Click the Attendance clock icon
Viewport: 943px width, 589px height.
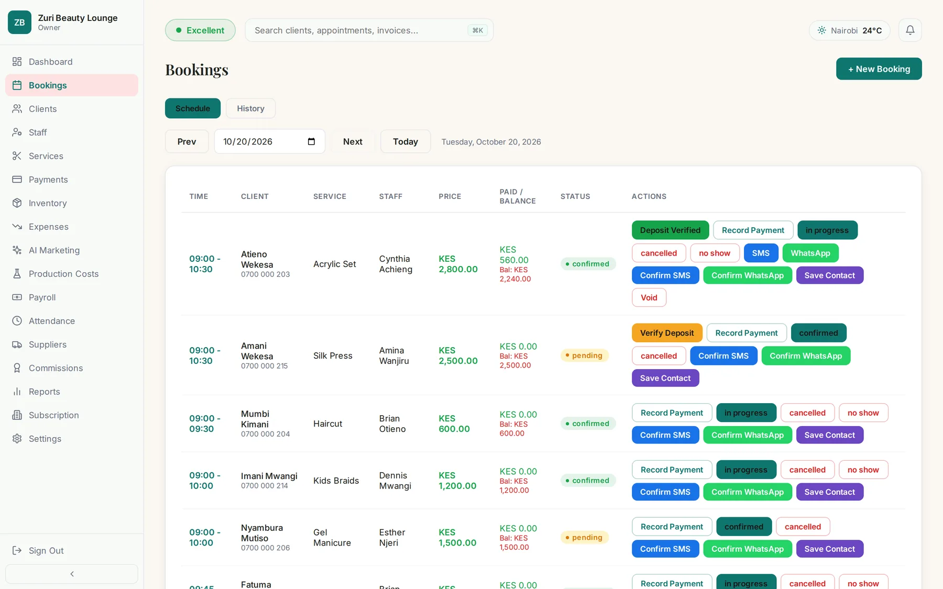click(x=17, y=321)
